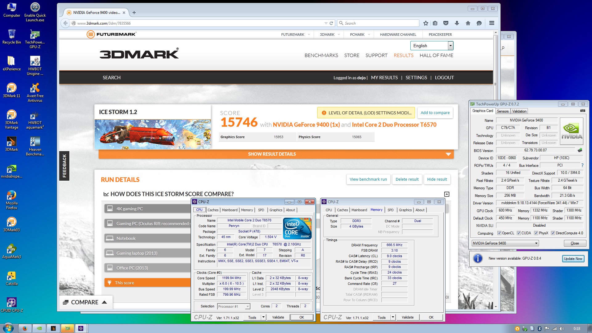This screenshot has height=333, width=592.
Task: Open Graphics tab in right CPU-Z window
Action: (x=405, y=210)
